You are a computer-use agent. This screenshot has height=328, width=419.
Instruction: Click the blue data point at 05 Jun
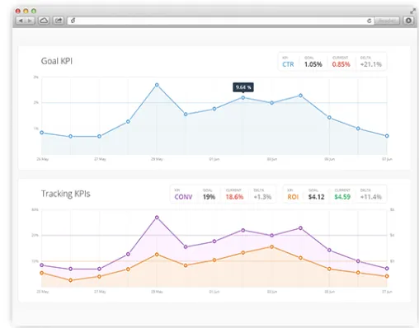(329, 118)
